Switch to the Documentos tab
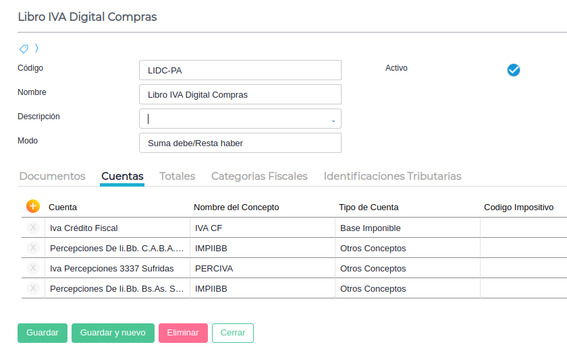Screen dimensions: 567x355 coord(52,176)
